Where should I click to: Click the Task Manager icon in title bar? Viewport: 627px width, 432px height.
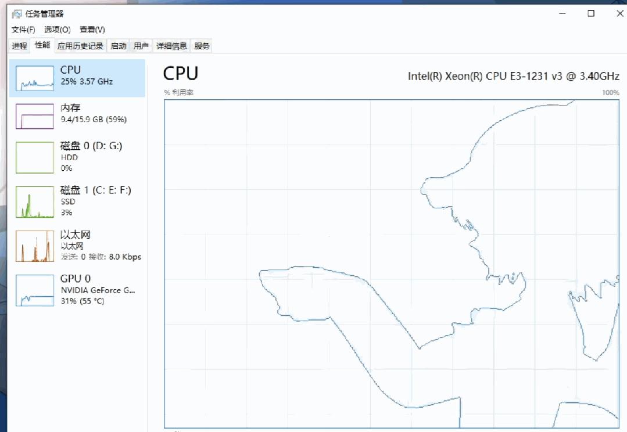point(17,14)
